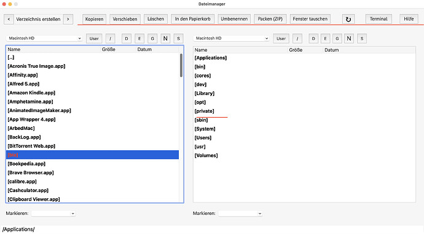Click right pane User shortcut button
The height and width of the screenshot is (234, 424).
[281, 38]
